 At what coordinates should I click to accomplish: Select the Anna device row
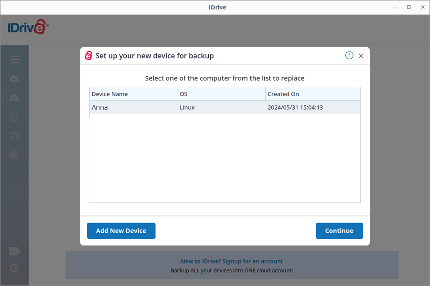(225, 107)
